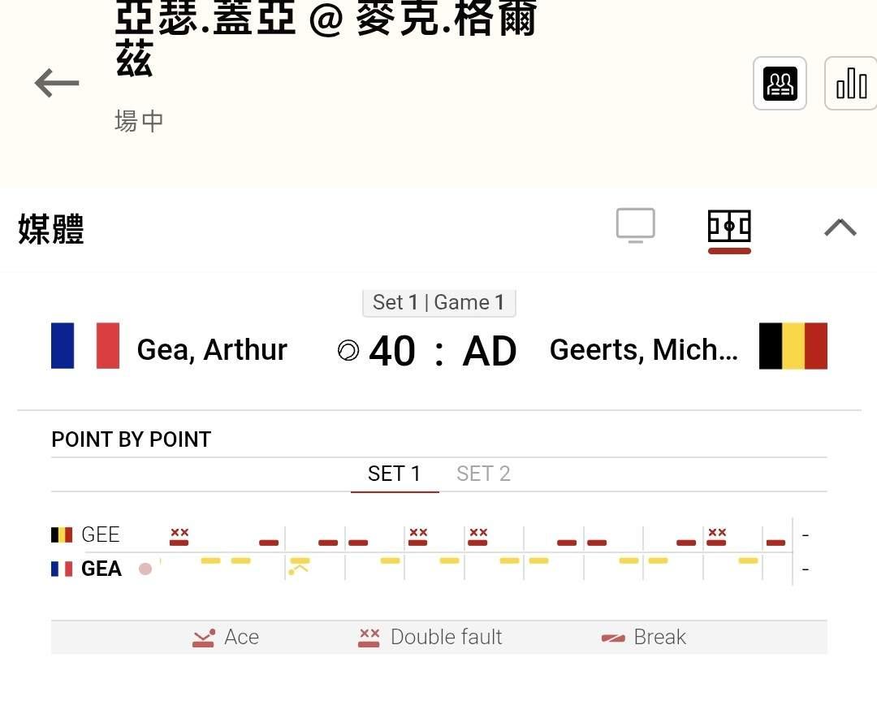Click the Break legend icon
Viewport: 877px width, 701px height.
613,638
